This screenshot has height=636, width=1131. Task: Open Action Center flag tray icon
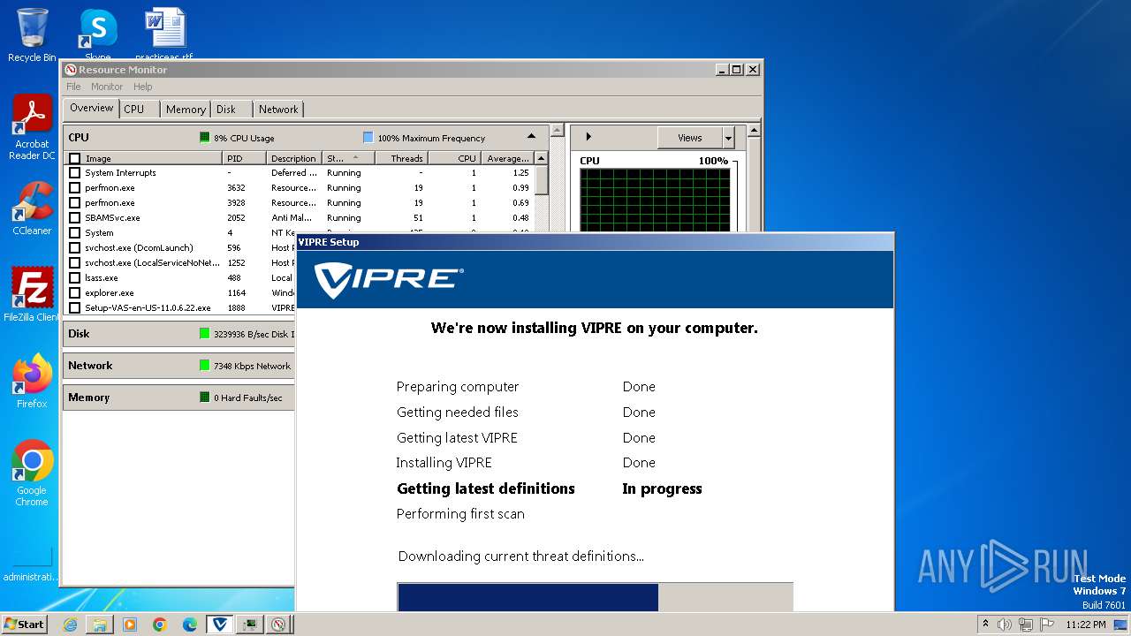pos(1046,625)
